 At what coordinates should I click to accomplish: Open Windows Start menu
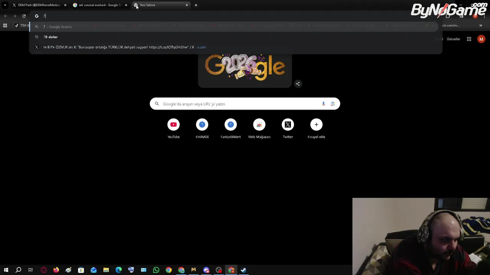(x=6, y=270)
